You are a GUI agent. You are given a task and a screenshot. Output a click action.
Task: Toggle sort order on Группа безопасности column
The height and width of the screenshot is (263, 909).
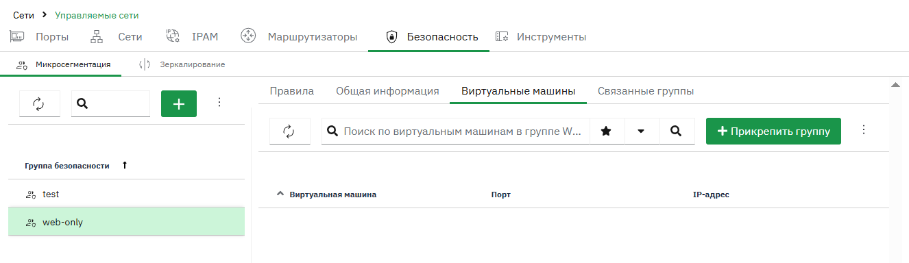(124, 165)
